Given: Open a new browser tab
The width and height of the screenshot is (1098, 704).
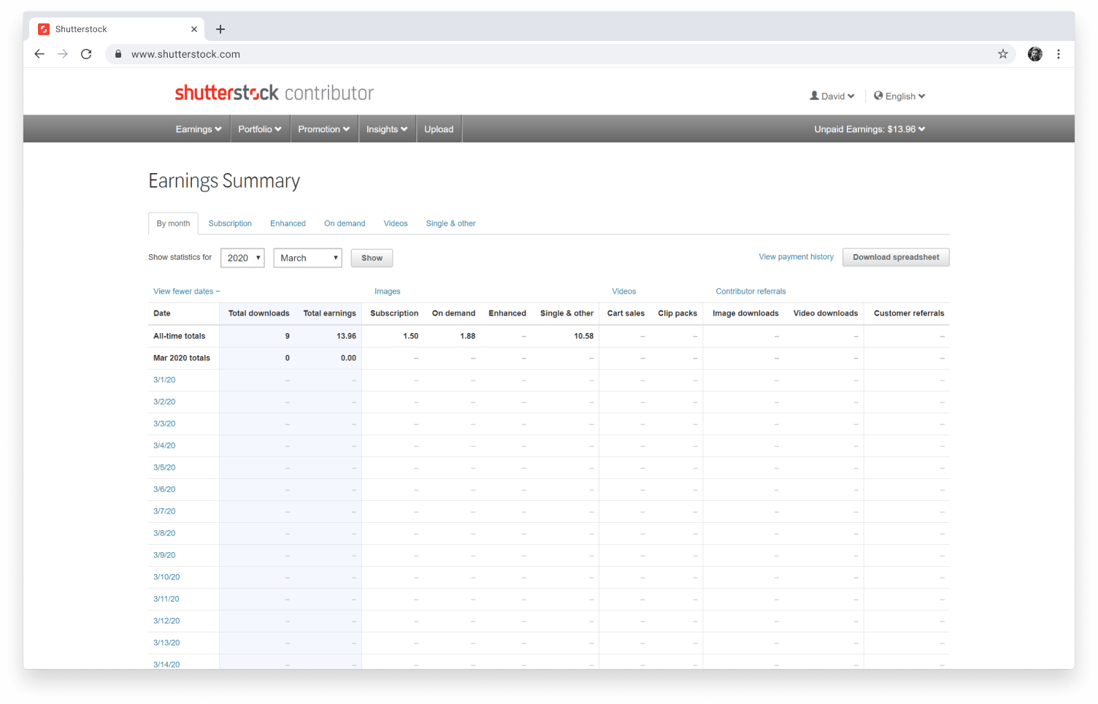Looking at the screenshot, I should coord(220,29).
